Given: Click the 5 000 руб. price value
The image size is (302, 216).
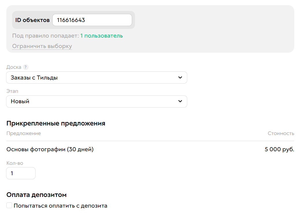Looking at the screenshot, I should click(x=279, y=149).
